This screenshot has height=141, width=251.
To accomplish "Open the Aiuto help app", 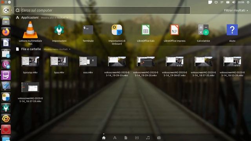I will click(232, 30).
